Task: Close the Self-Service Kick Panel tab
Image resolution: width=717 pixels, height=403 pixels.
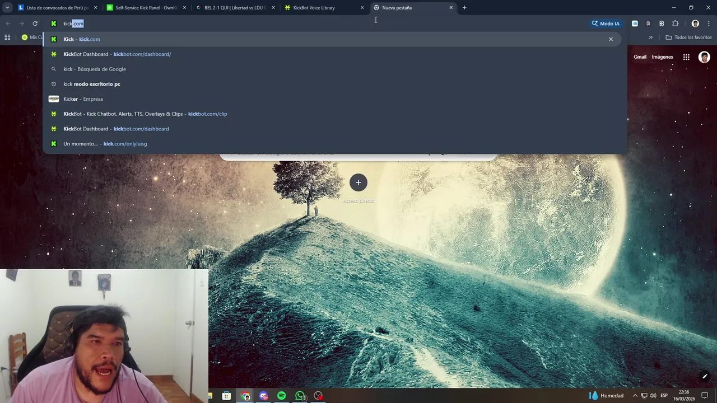Action: click(x=184, y=8)
